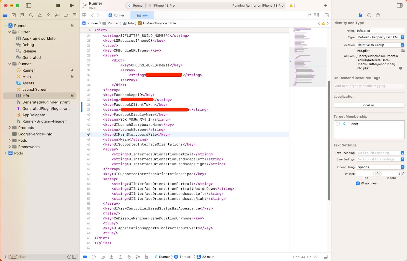Click UIMainStoryboardFile in jump bar

(x=157, y=23)
